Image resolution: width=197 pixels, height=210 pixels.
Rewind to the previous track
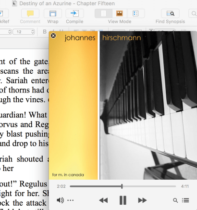103,200
